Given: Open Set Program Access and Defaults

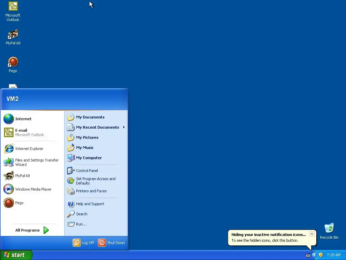Looking at the screenshot, I should (96, 181).
